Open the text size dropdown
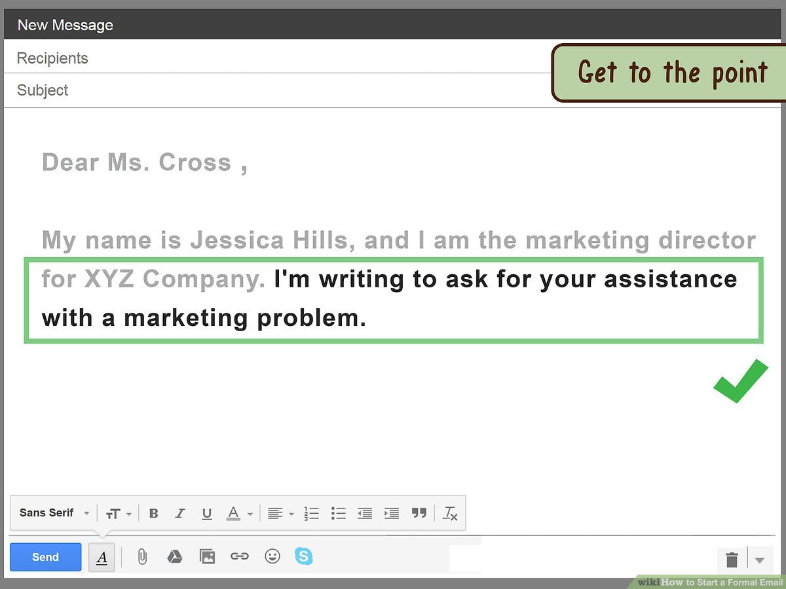Screen dimensions: 786x589 (119, 514)
